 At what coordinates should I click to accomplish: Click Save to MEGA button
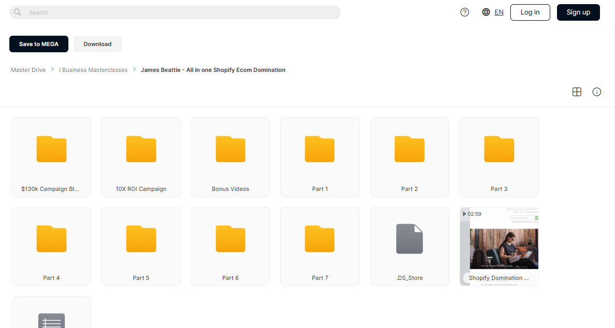pyautogui.click(x=39, y=44)
